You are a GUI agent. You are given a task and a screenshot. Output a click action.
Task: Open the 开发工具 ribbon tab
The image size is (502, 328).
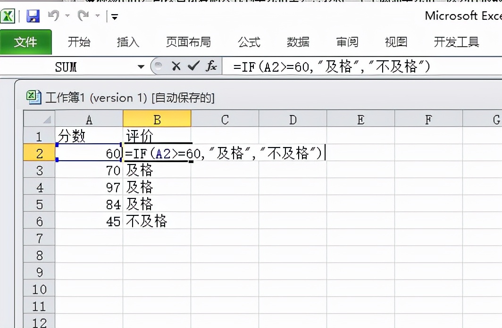coord(457,42)
